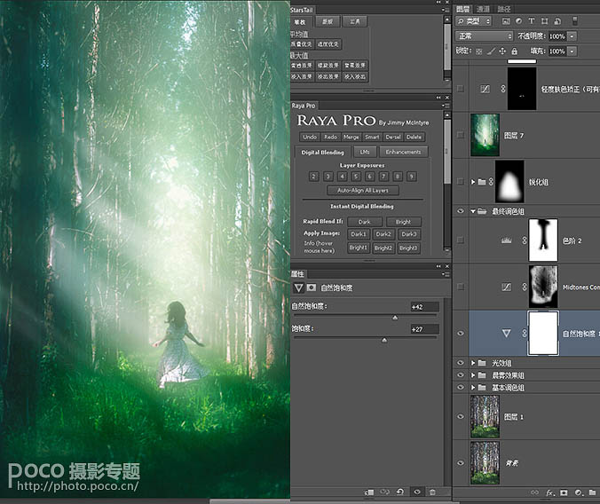
Task: Click lock all padlock icon
Action: (514, 51)
